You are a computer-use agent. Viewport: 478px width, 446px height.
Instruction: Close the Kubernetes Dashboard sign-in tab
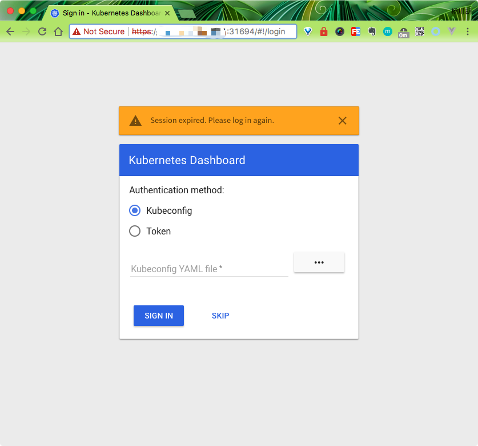[x=168, y=13]
